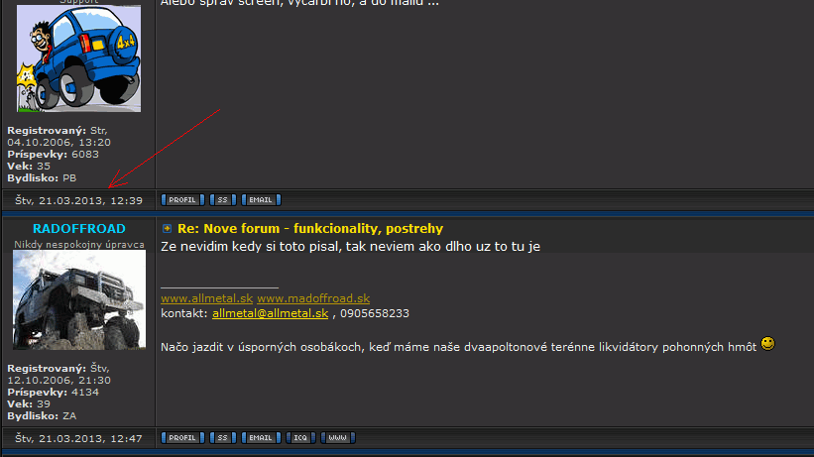Open the www.madoffroad.sk link
814x457 pixels.
click(313, 298)
